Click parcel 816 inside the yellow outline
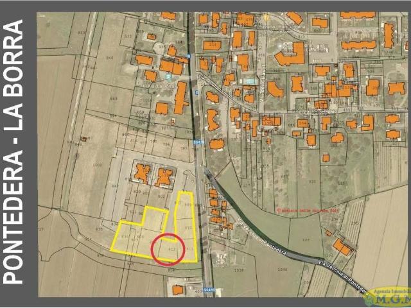Image resolution: width=411 pixels, height=308 pixels. tap(125, 237)
